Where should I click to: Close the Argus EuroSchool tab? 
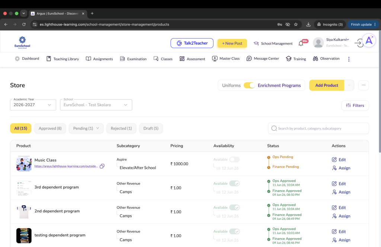(x=83, y=14)
